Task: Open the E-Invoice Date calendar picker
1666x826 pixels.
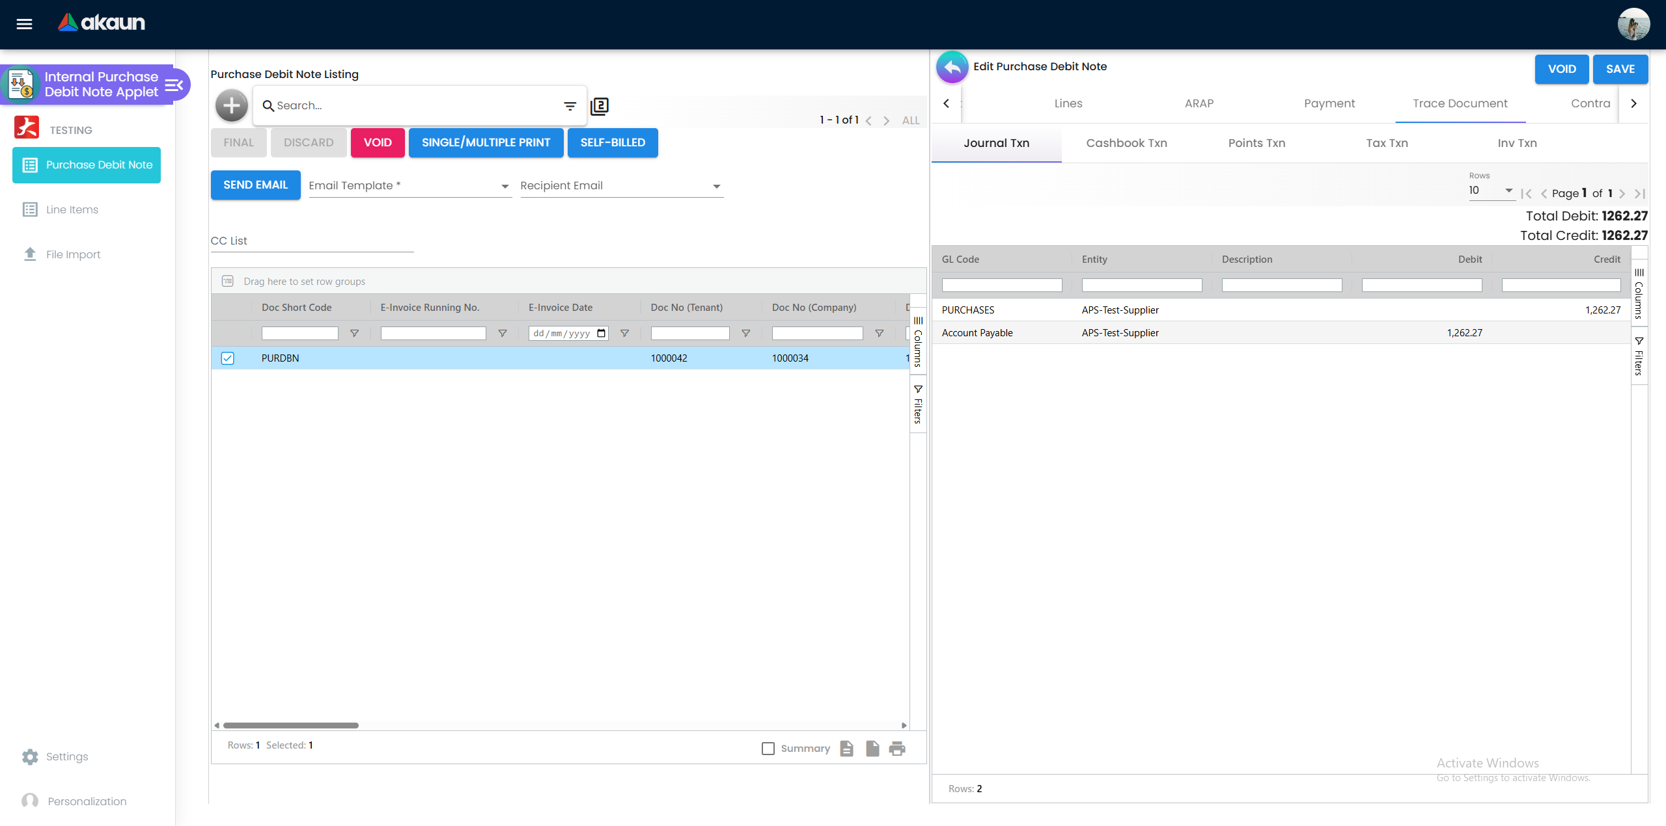Action: point(601,334)
